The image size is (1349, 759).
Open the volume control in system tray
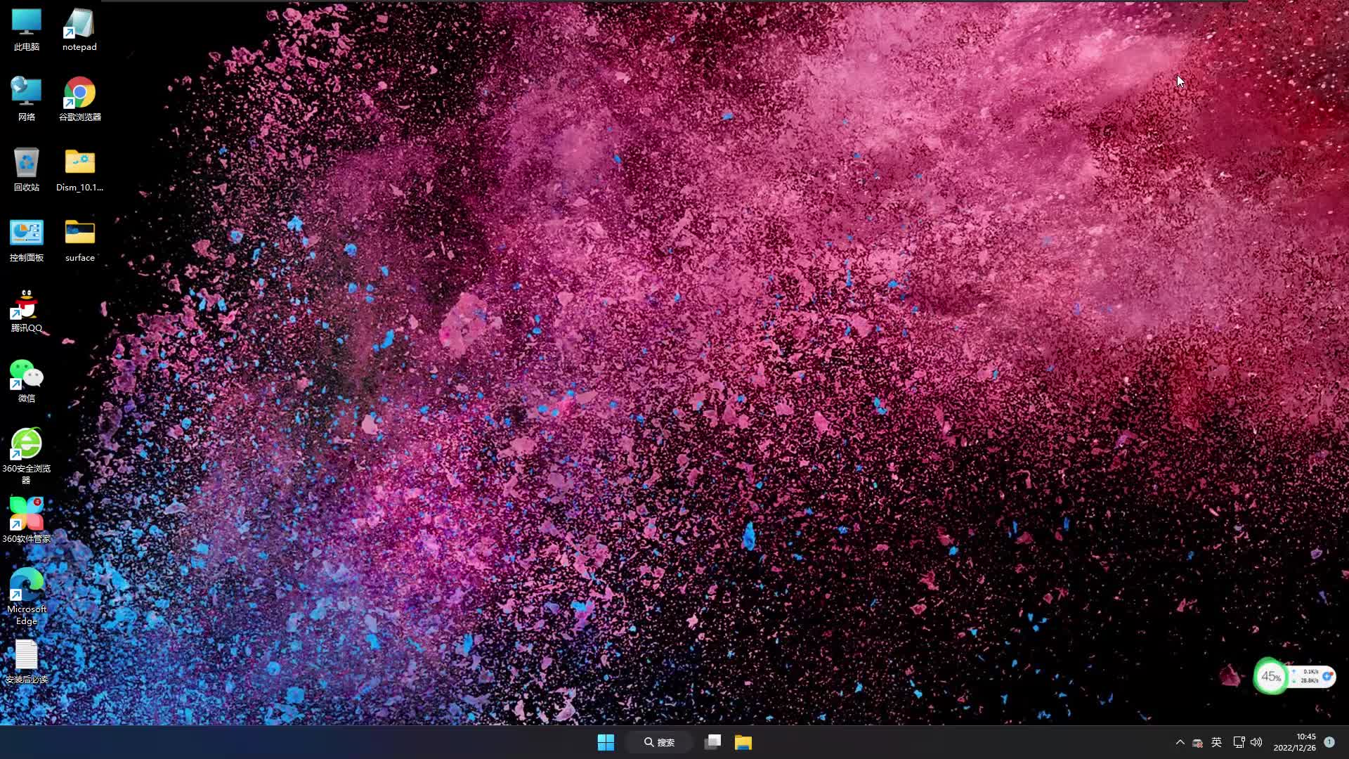1257,741
